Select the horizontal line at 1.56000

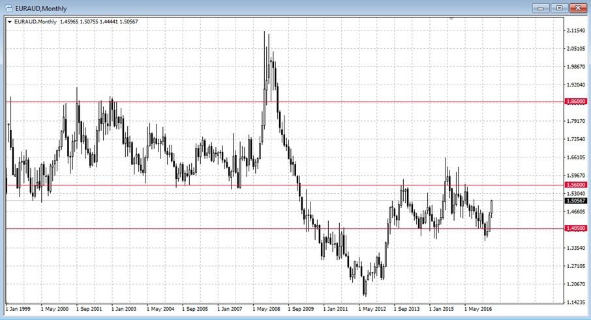pos(196,185)
